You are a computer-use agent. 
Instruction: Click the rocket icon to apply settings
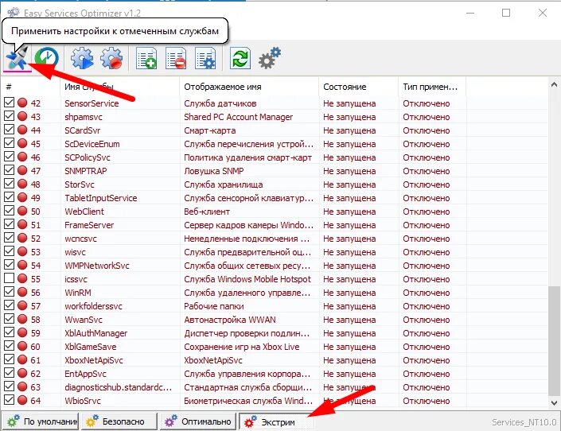pos(18,57)
